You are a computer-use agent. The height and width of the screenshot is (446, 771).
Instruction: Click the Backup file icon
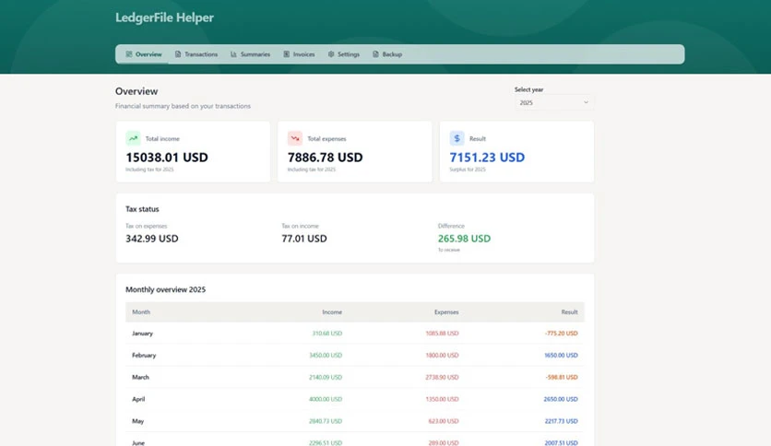(x=375, y=54)
